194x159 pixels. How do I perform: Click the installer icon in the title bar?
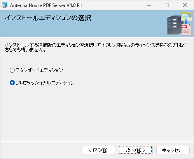tap(5, 5)
